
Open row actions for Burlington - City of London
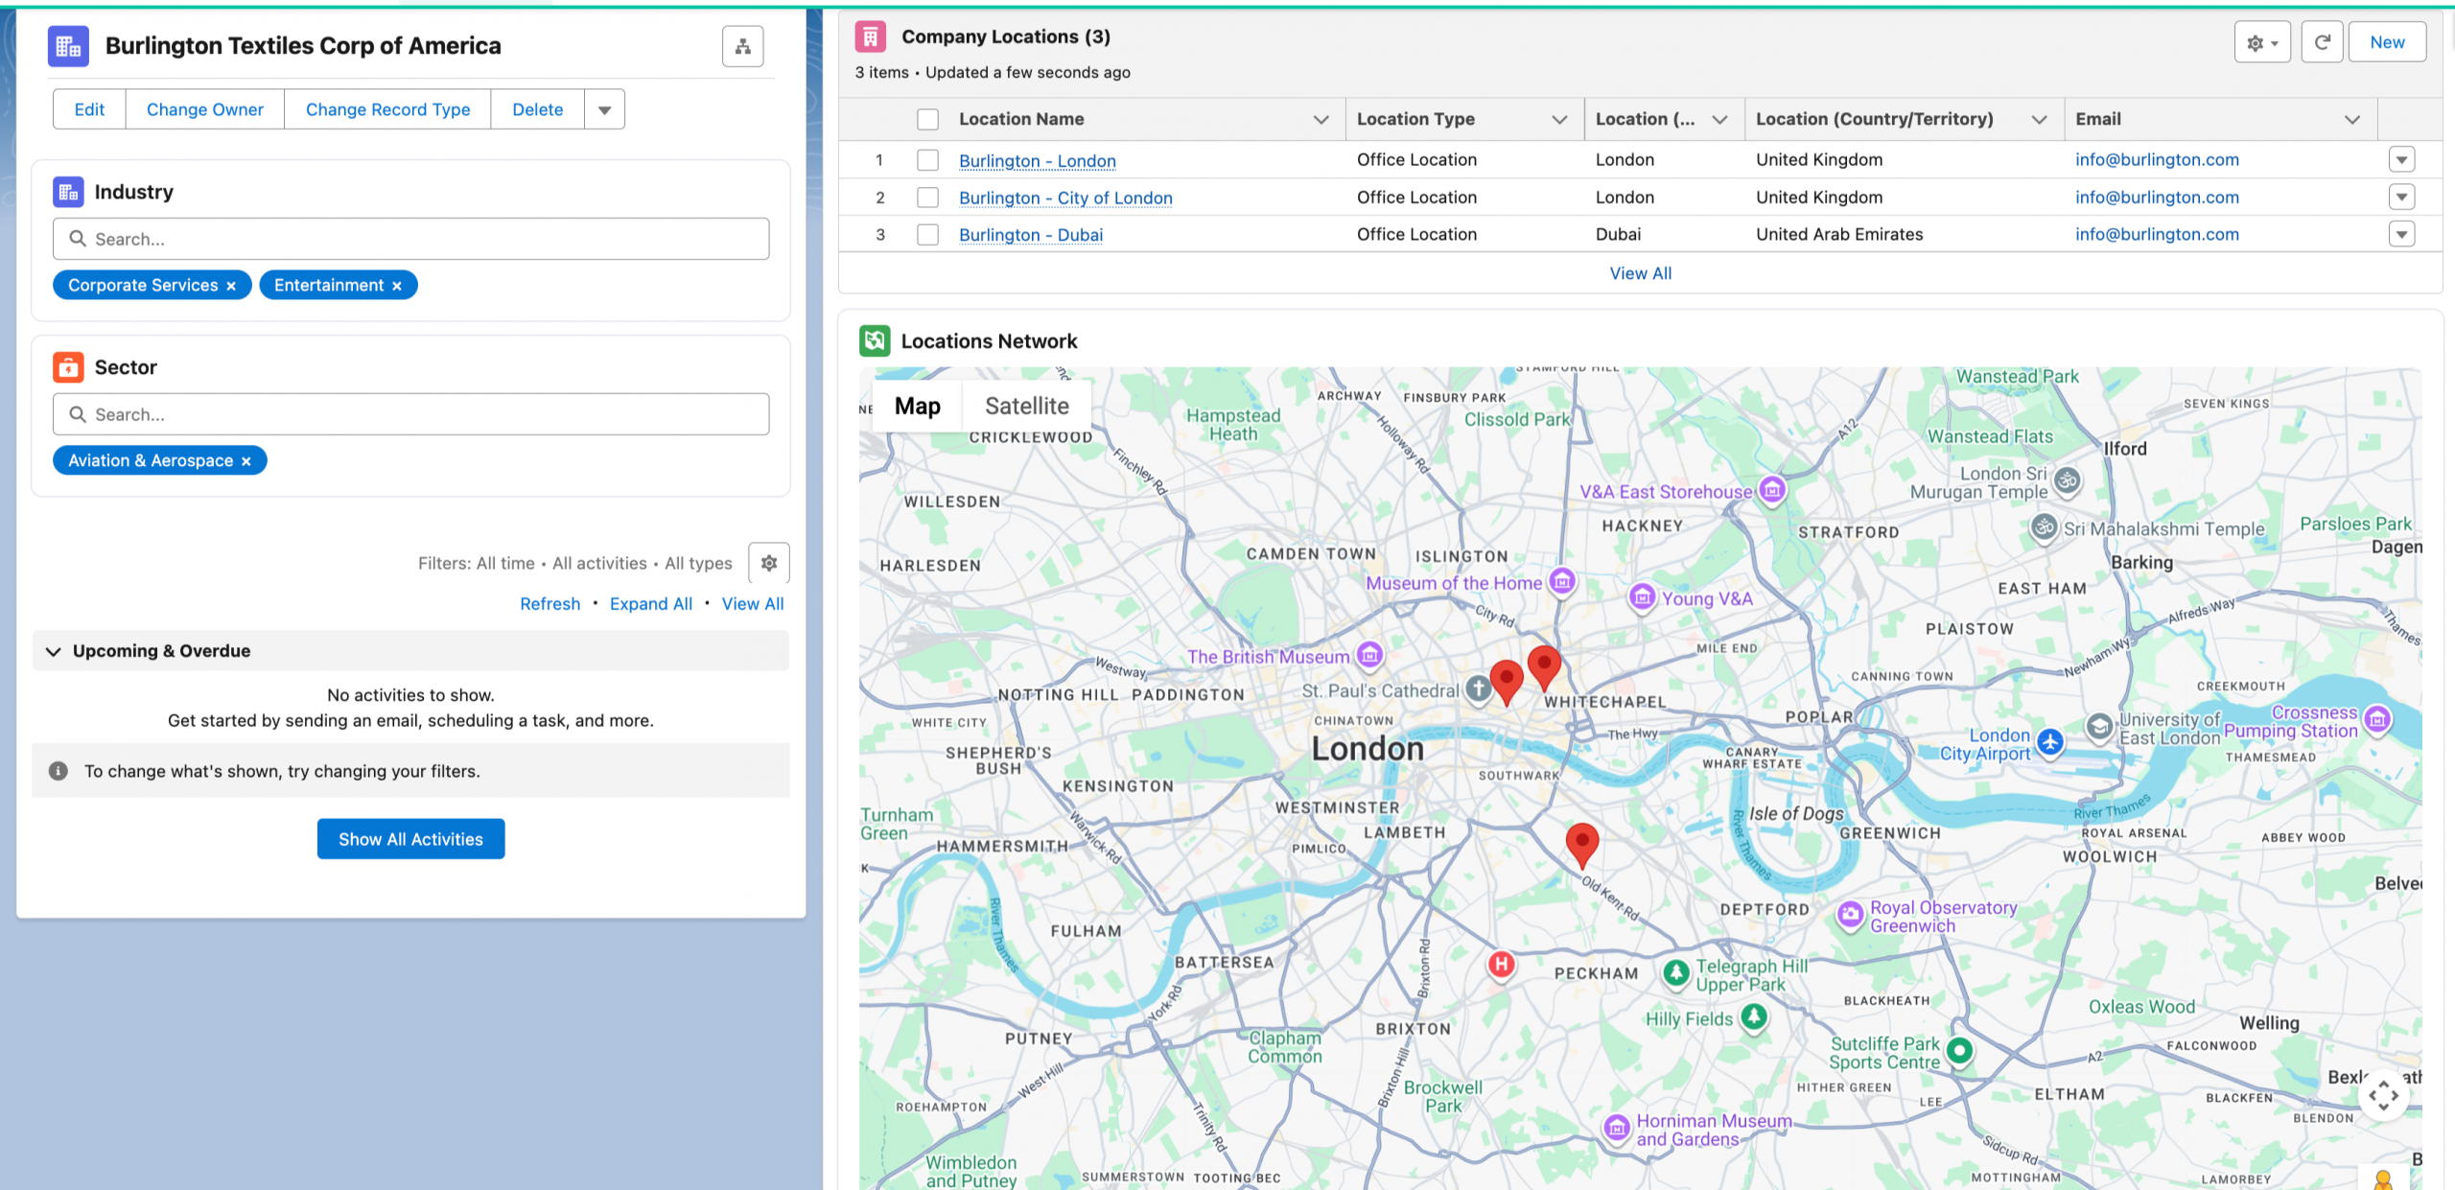(2401, 198)
